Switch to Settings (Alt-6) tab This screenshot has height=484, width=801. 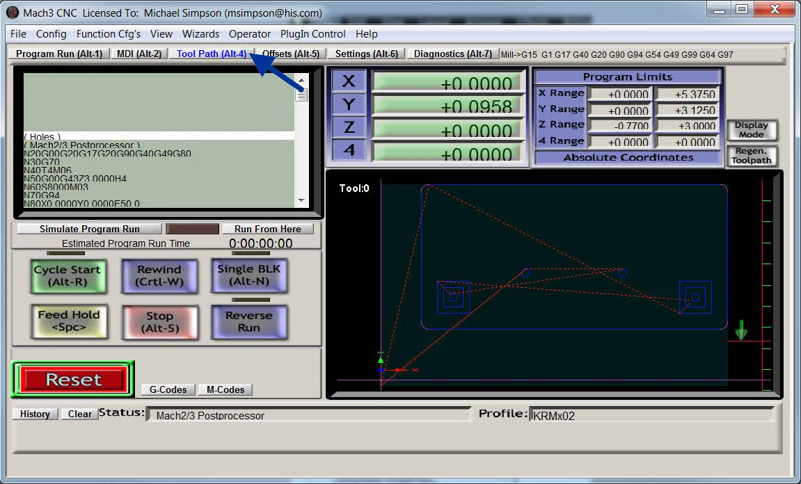click(x=366, y=54)
